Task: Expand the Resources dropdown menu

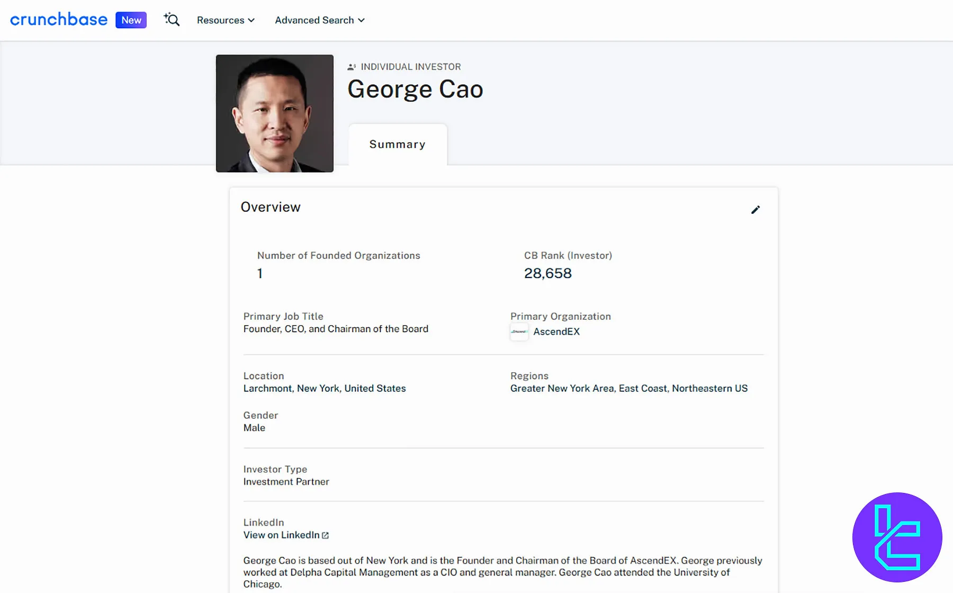Action: (x=226, y=20)
